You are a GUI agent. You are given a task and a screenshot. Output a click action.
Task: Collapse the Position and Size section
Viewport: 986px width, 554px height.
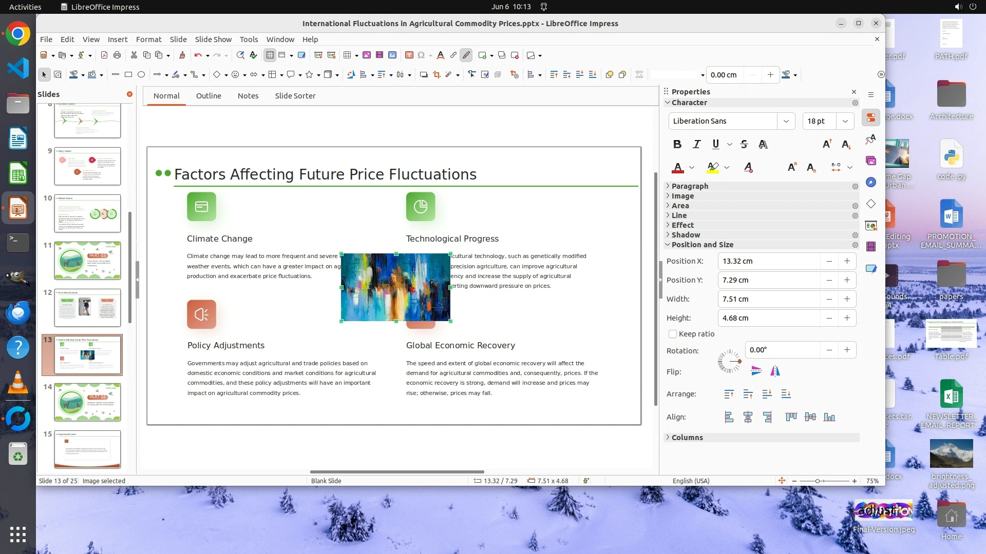(x=702, y=245)
